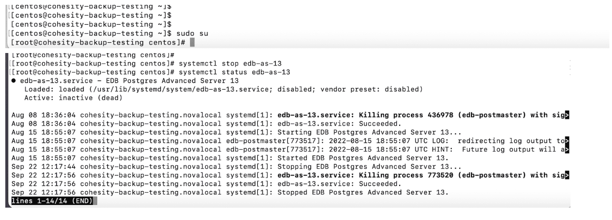Viewport: 612px width, 220px height.
Task: Click the truncation arrow on the process 436978 line
Action: tap(567, 116)
